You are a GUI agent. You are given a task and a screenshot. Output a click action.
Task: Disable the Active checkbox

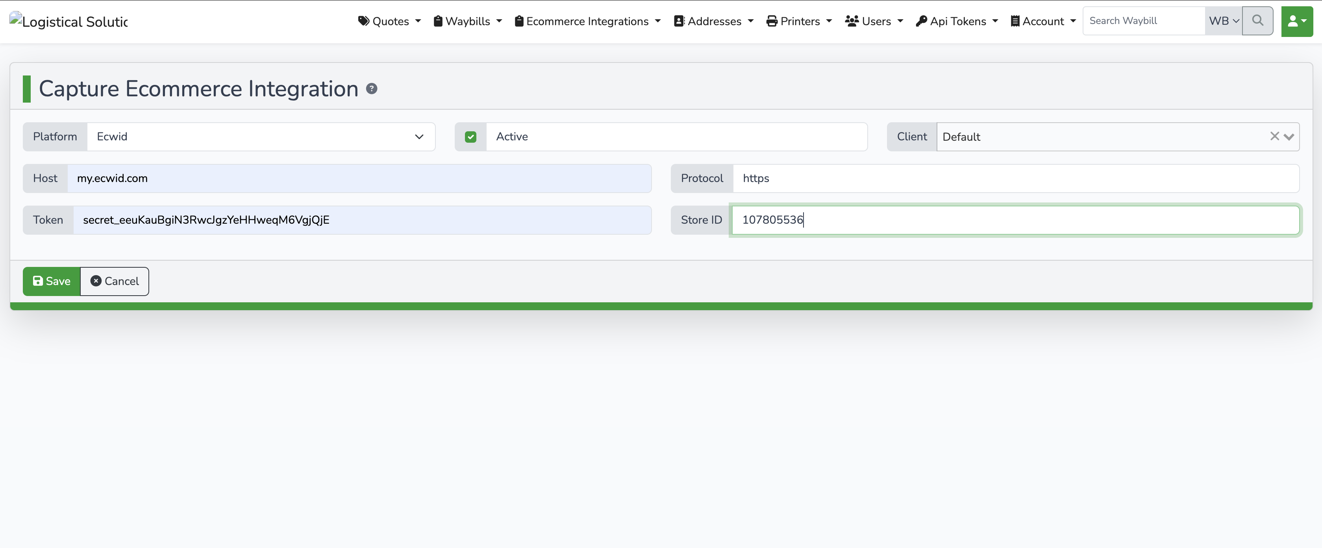point(470,136)
